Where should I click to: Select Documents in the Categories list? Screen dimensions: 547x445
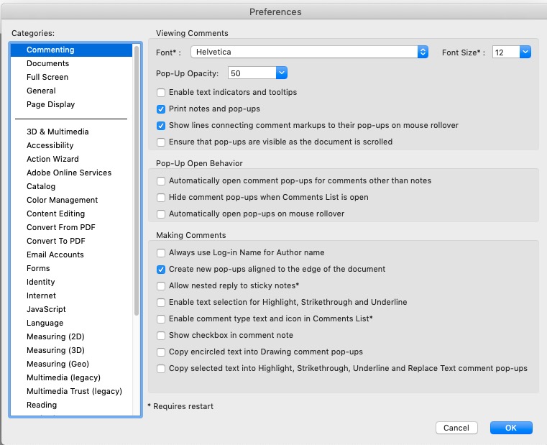pyautogui.click(x=47, y=63)
